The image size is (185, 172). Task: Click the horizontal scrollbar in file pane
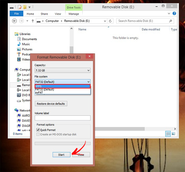point(120,129)
